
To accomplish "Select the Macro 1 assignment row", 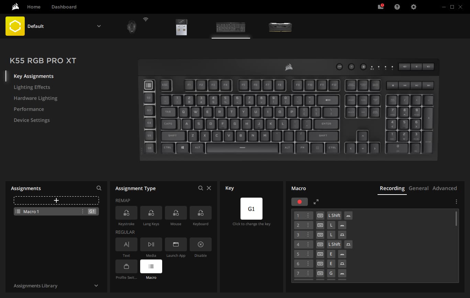I will pyautogui.click(x=56, y=211).
